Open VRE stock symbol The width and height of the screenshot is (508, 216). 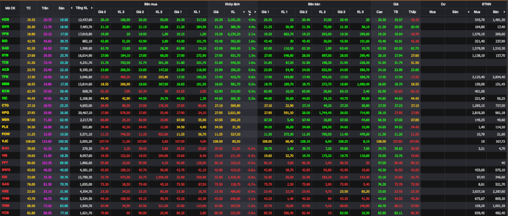tap(5, 191)
